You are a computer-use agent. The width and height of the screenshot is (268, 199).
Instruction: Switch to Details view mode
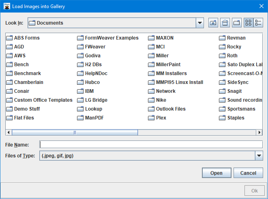click(x=258, y=23)
